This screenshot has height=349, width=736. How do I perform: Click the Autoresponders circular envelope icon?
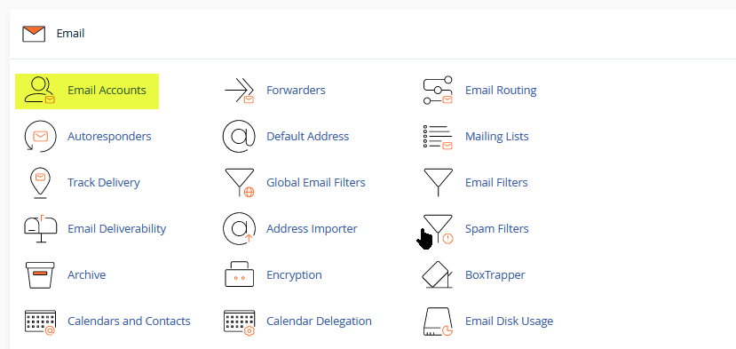coord(40,136)
